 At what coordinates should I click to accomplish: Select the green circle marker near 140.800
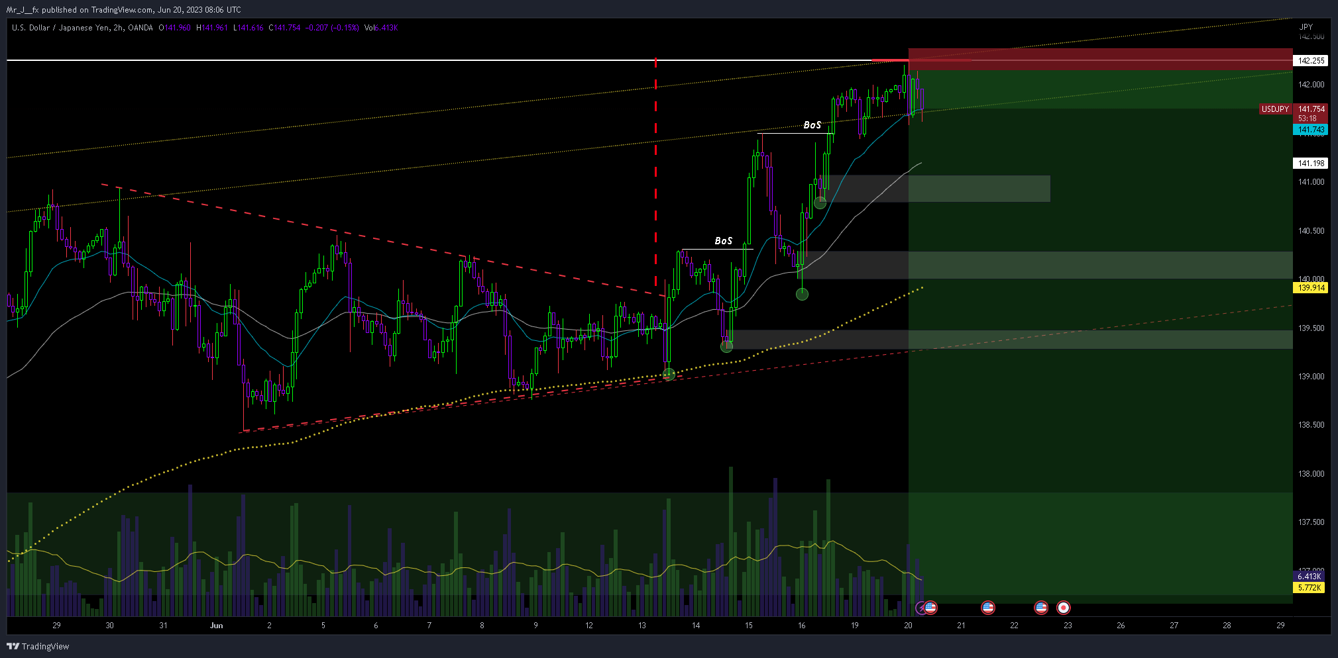[820, 203]
